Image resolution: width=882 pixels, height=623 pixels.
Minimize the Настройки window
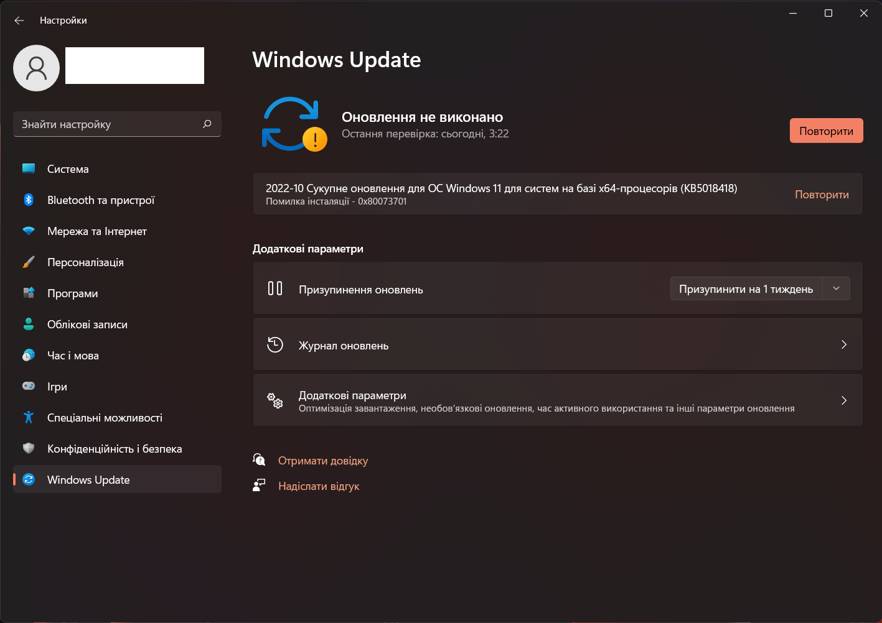(x=793, y=13)
